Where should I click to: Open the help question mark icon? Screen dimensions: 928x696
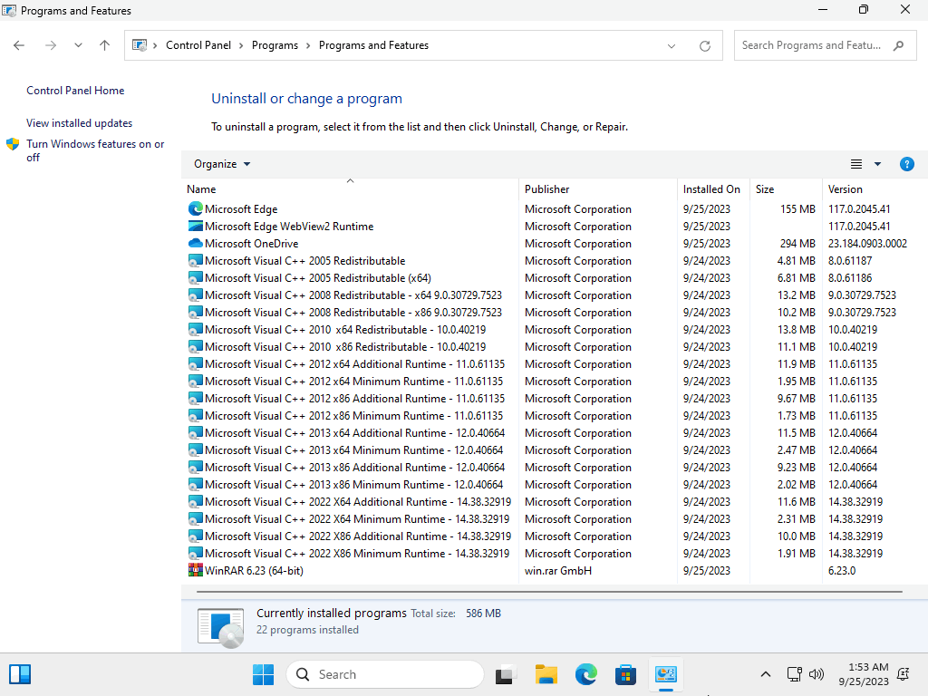[x=906, y=164]
